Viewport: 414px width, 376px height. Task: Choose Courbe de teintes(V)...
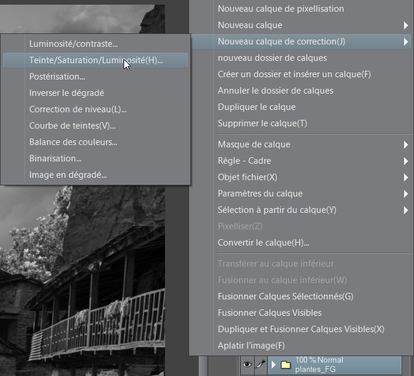click(x=73, y=126)
